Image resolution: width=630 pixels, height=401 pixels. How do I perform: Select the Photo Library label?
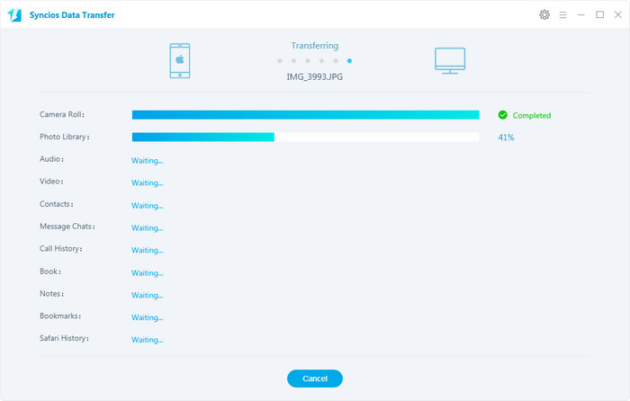point(64,137)
